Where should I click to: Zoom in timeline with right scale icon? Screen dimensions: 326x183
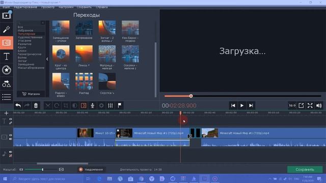tap(61, 169)
